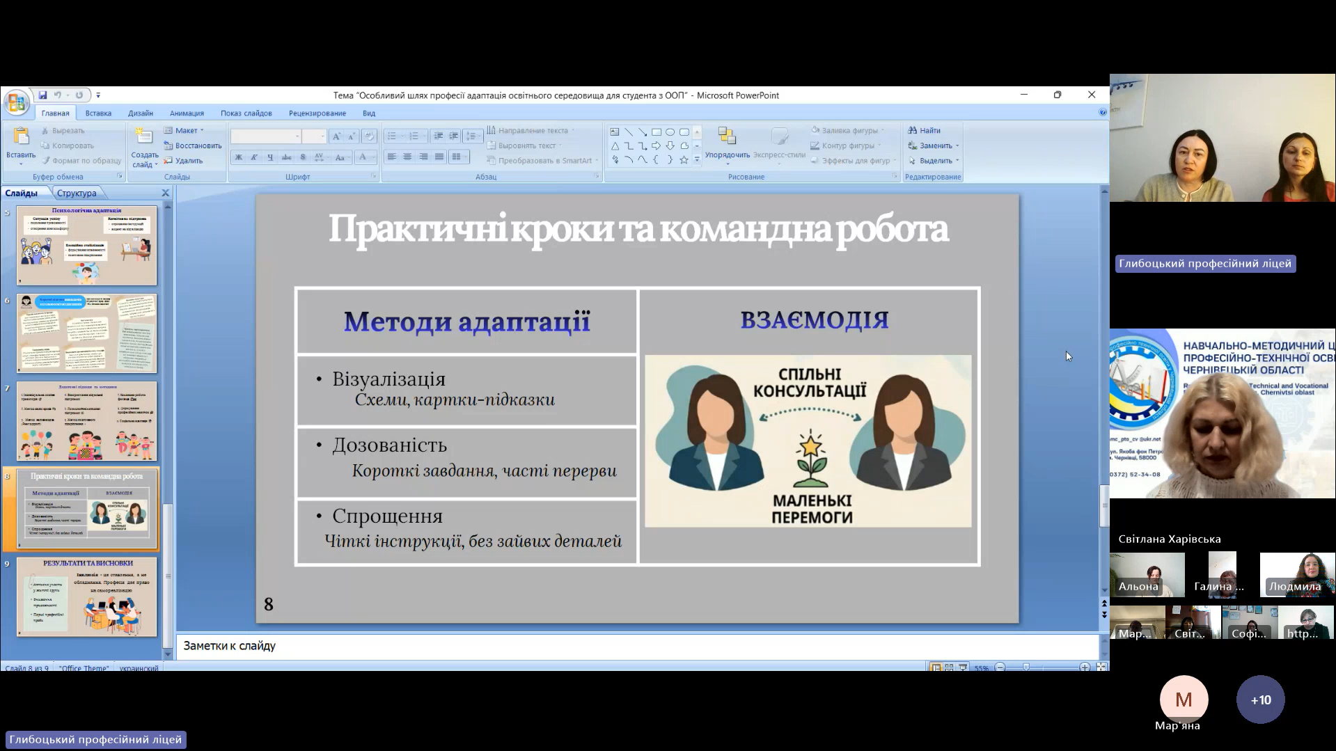Switch to the Структура outline tab
Viewport: 1336px width, 751px height.
(77, 193)
